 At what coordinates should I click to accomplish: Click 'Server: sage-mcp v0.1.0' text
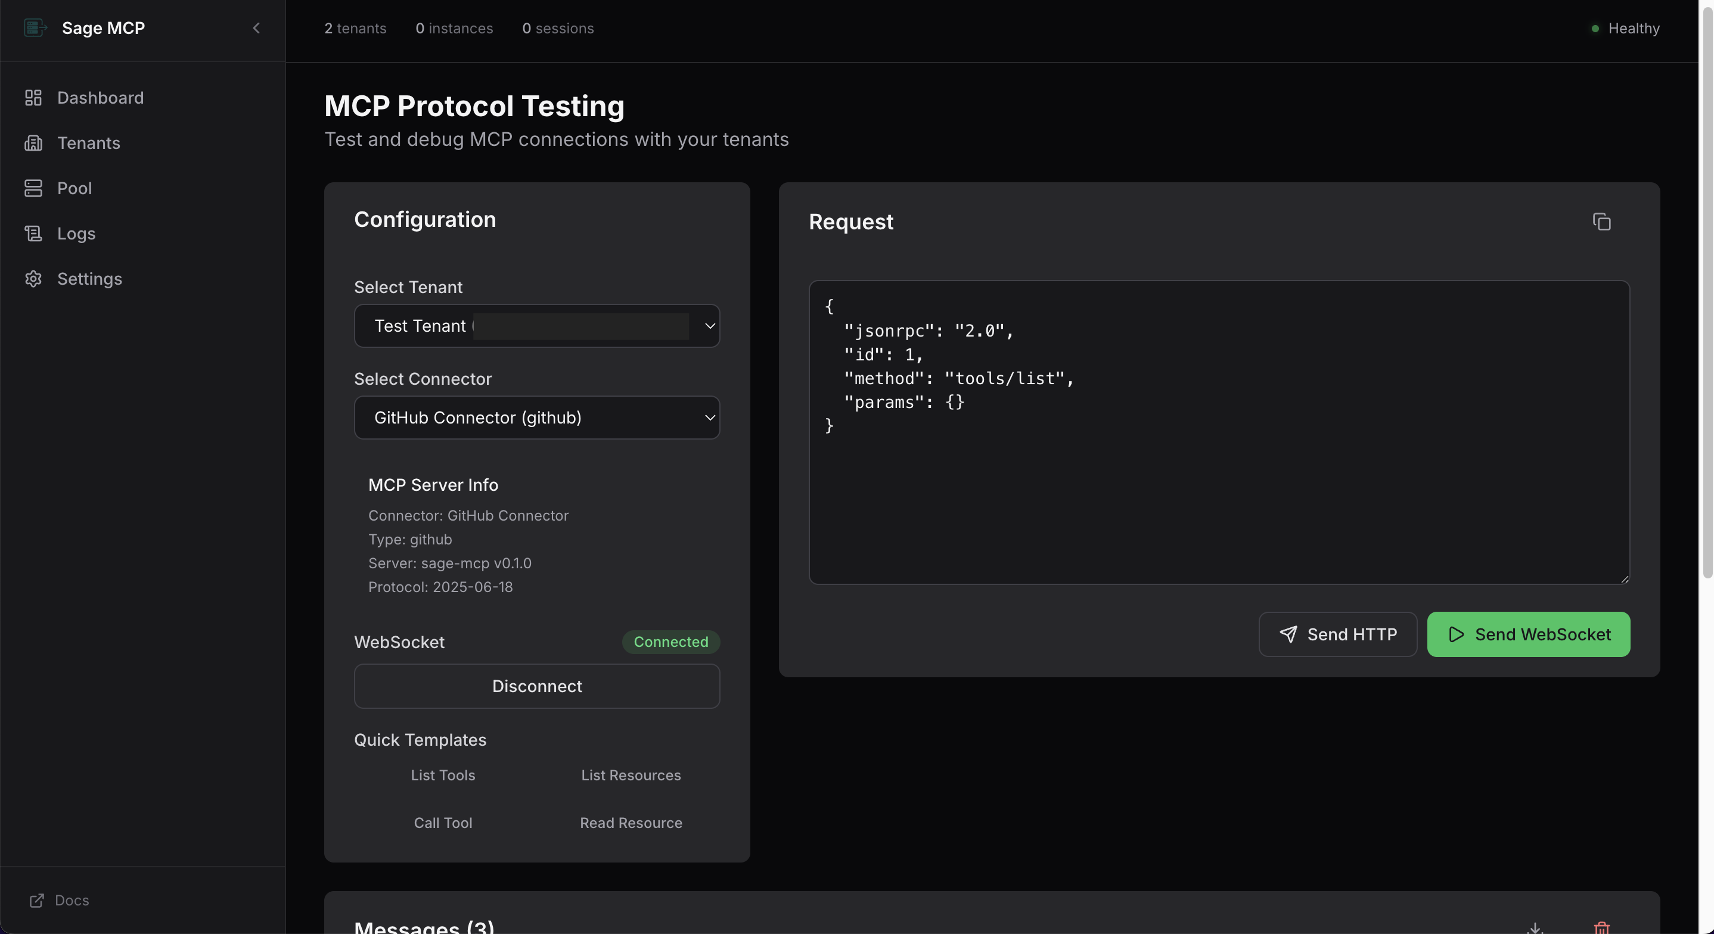[450, 563]
